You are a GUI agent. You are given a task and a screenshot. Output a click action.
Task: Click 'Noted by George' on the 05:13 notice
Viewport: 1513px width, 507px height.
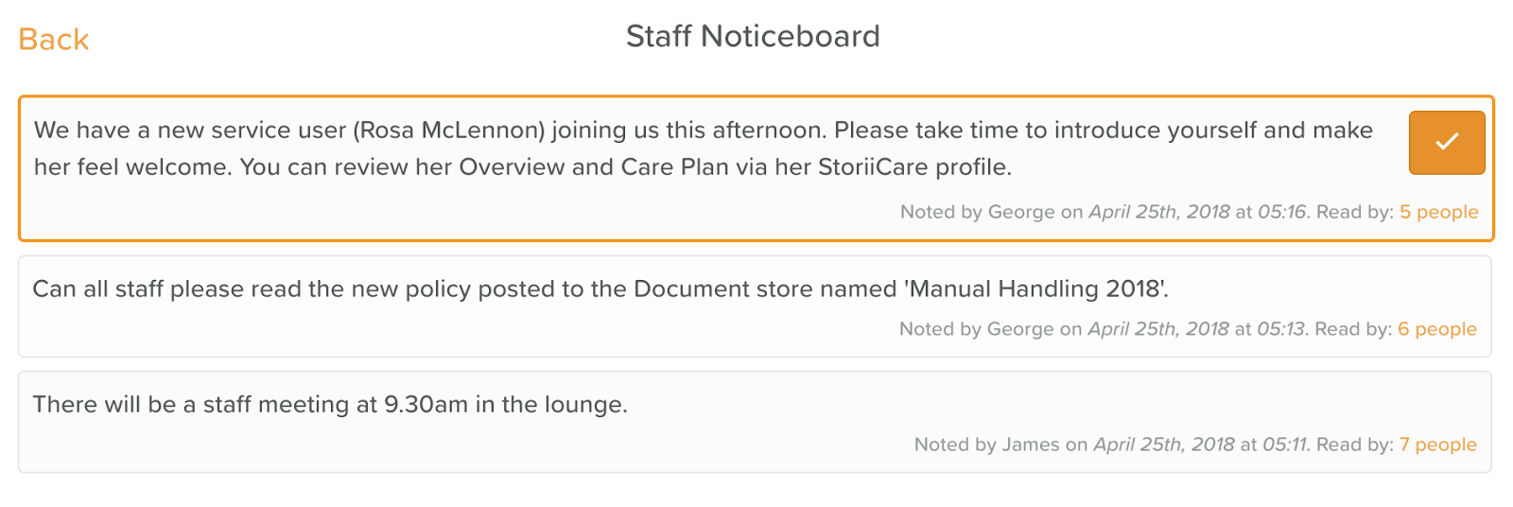[x=976, y=329]
